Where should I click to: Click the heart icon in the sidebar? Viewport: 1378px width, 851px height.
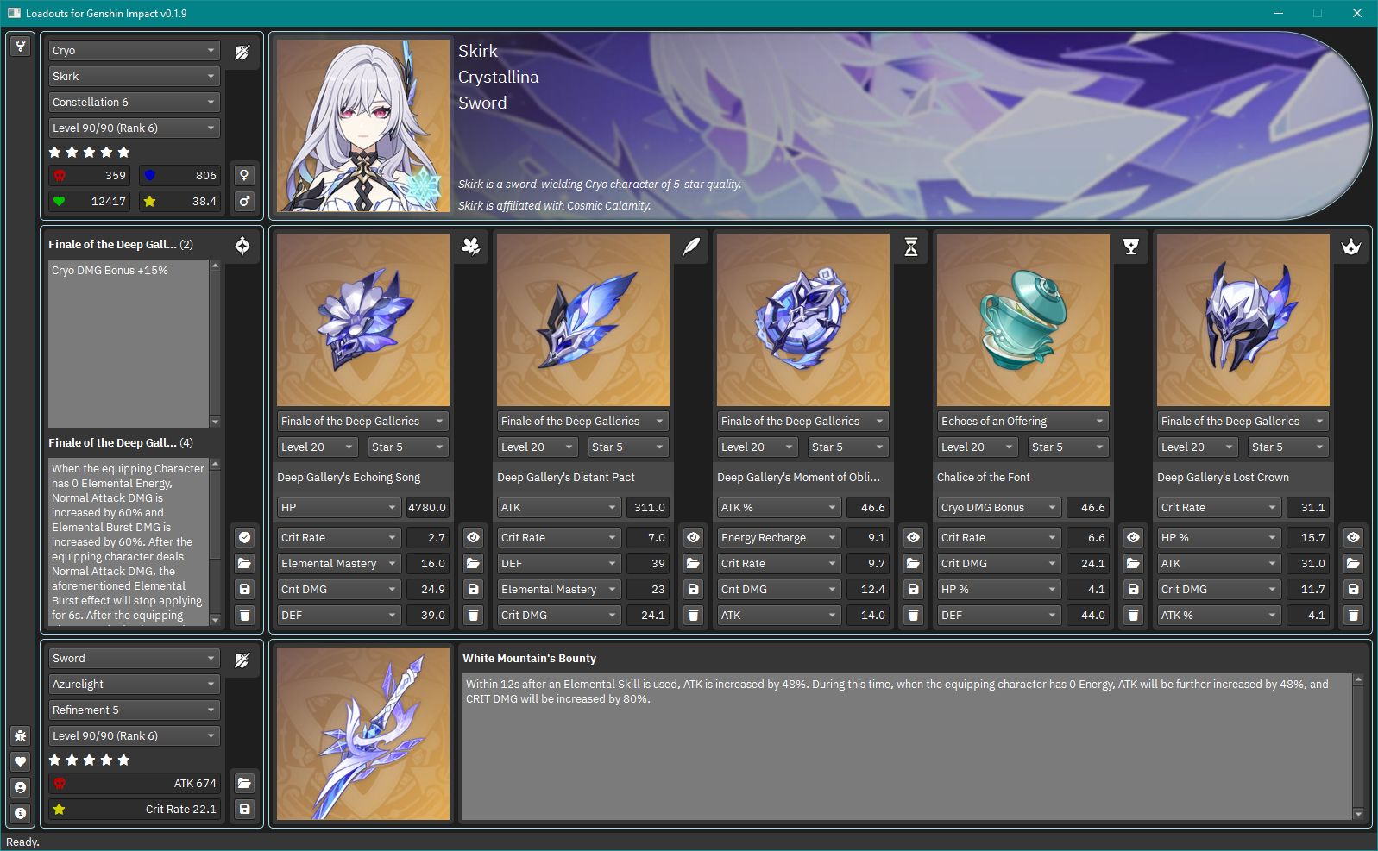tap(21, 761)
